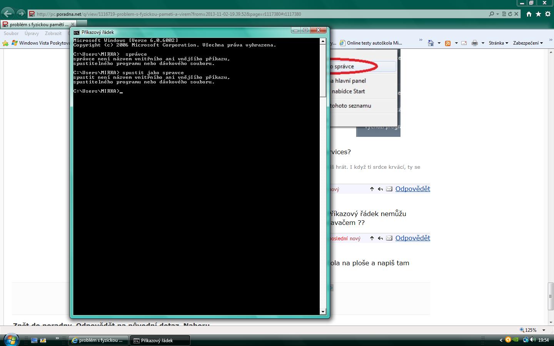The height and width of the screenshot is (346, 554).
Task: Click the browser page scroll down arrow
Action: click(x=551, y=322)
